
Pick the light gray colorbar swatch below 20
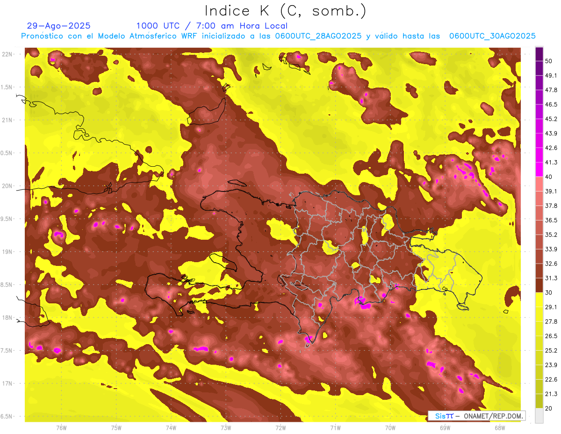click(x=539, y=416)
